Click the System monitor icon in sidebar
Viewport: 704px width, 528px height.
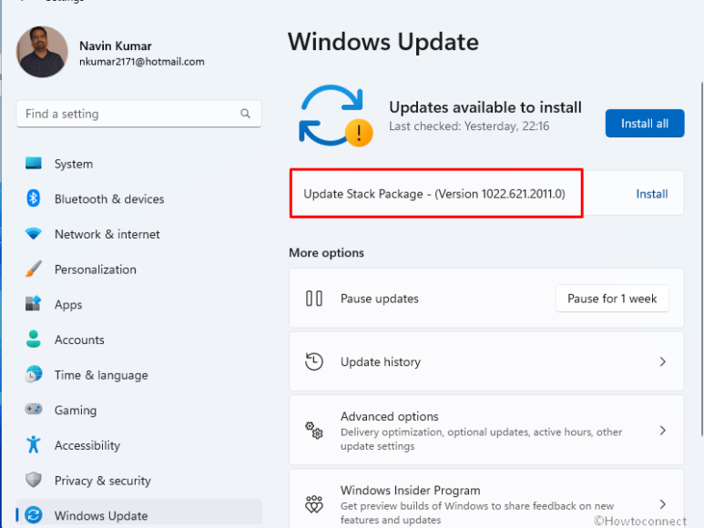coord(33,163)
